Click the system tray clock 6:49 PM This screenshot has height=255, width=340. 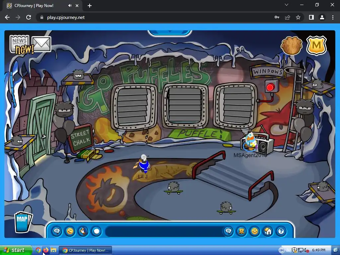[x=318, y=250]
